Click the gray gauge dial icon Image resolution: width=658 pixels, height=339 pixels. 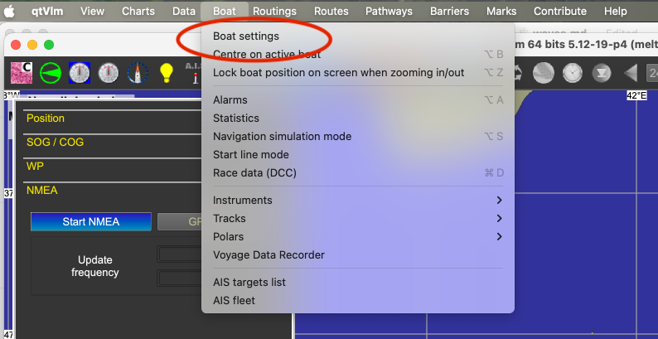[x=109, y=73]
